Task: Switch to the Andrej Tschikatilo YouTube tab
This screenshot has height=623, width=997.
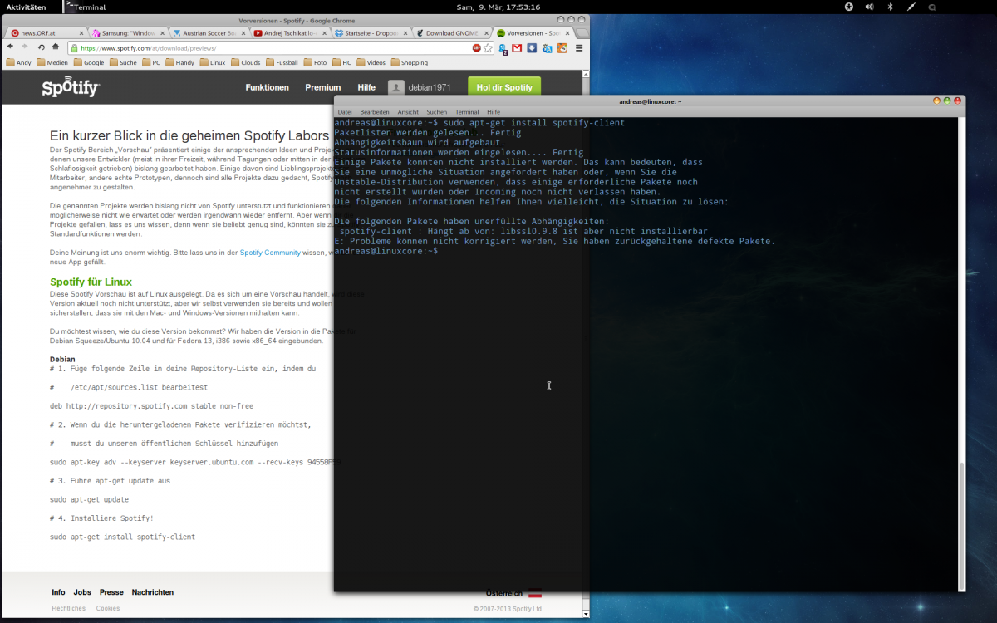Action: (288, 33)
